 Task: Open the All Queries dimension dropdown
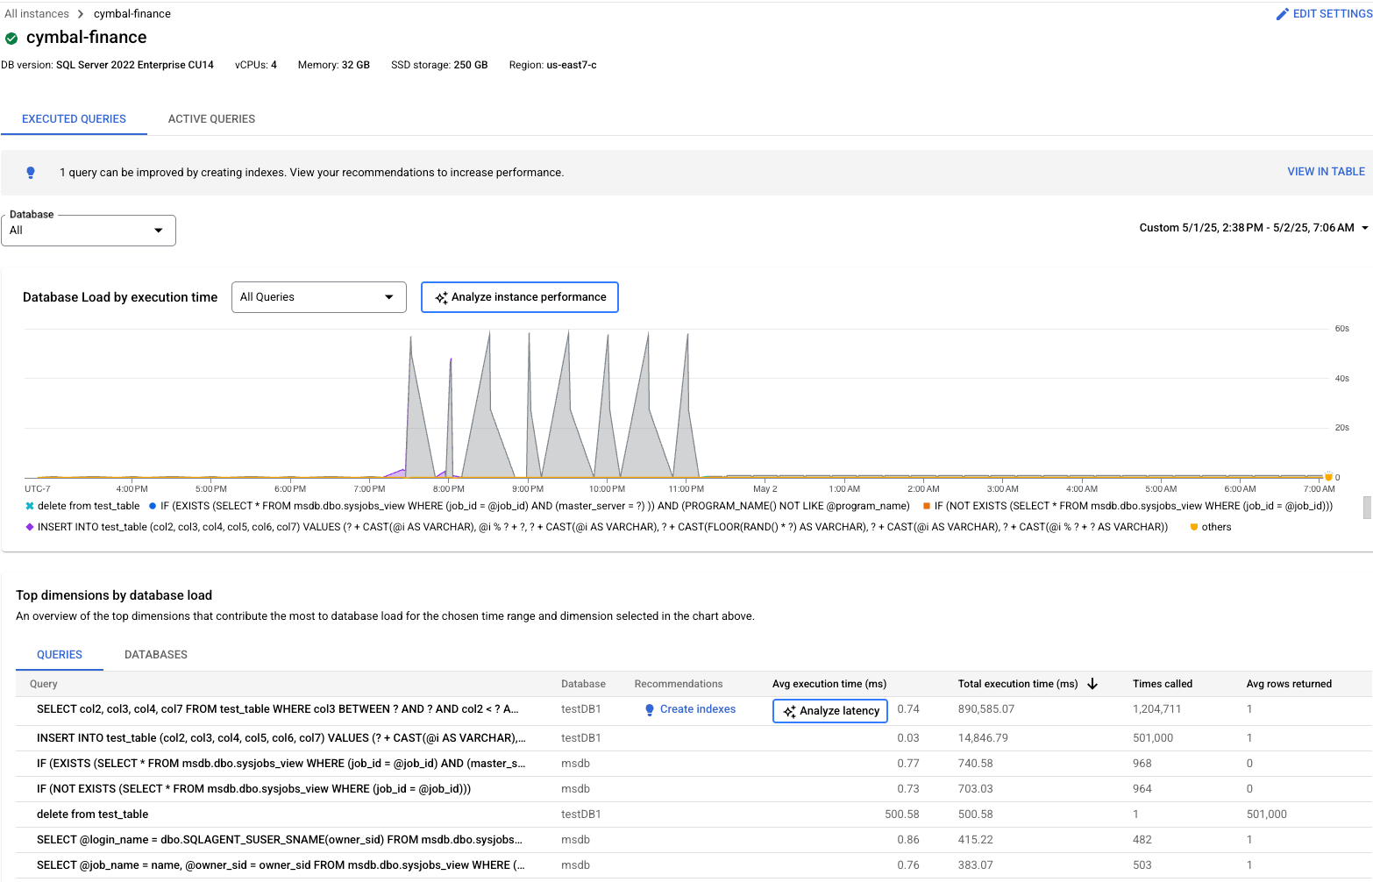click(x=318, y=297)
